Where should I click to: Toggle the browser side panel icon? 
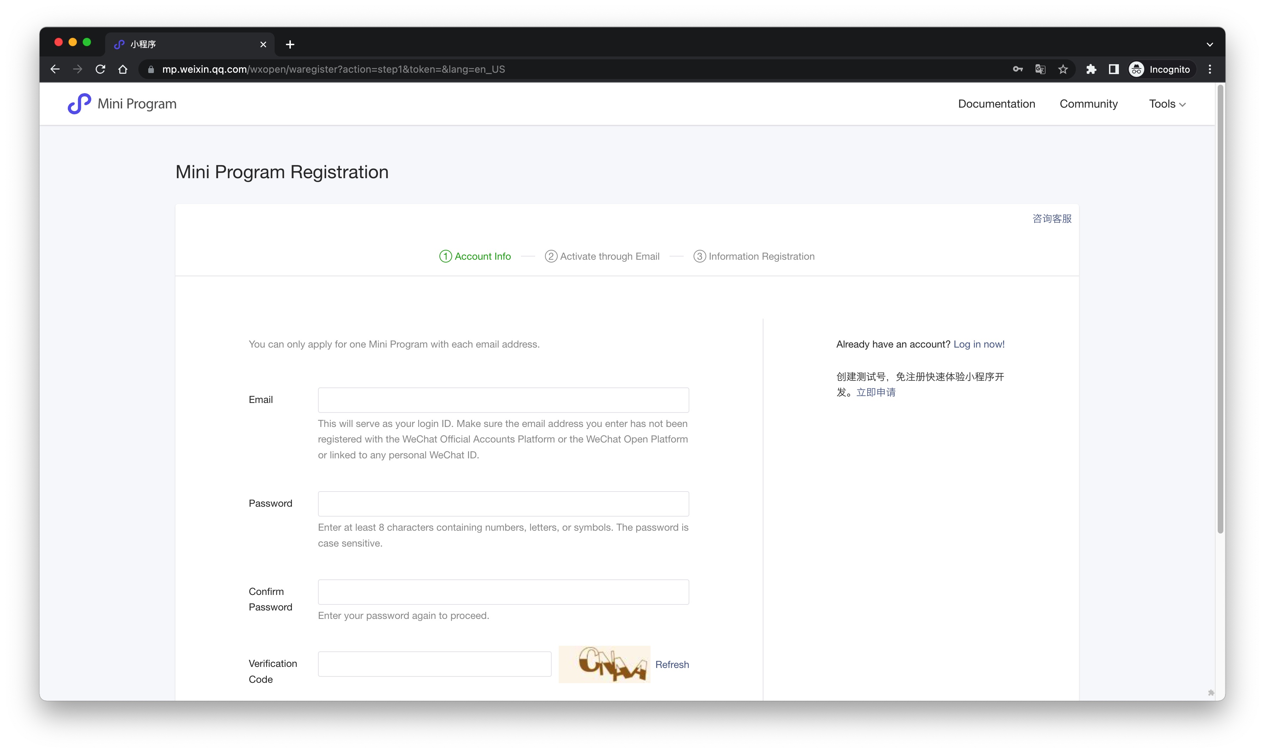[1114, 70]
